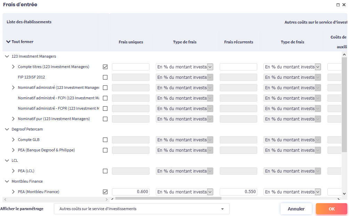Collapse the LCL establishment group
This screenshot has height=216, width=349.
point(7,160)
